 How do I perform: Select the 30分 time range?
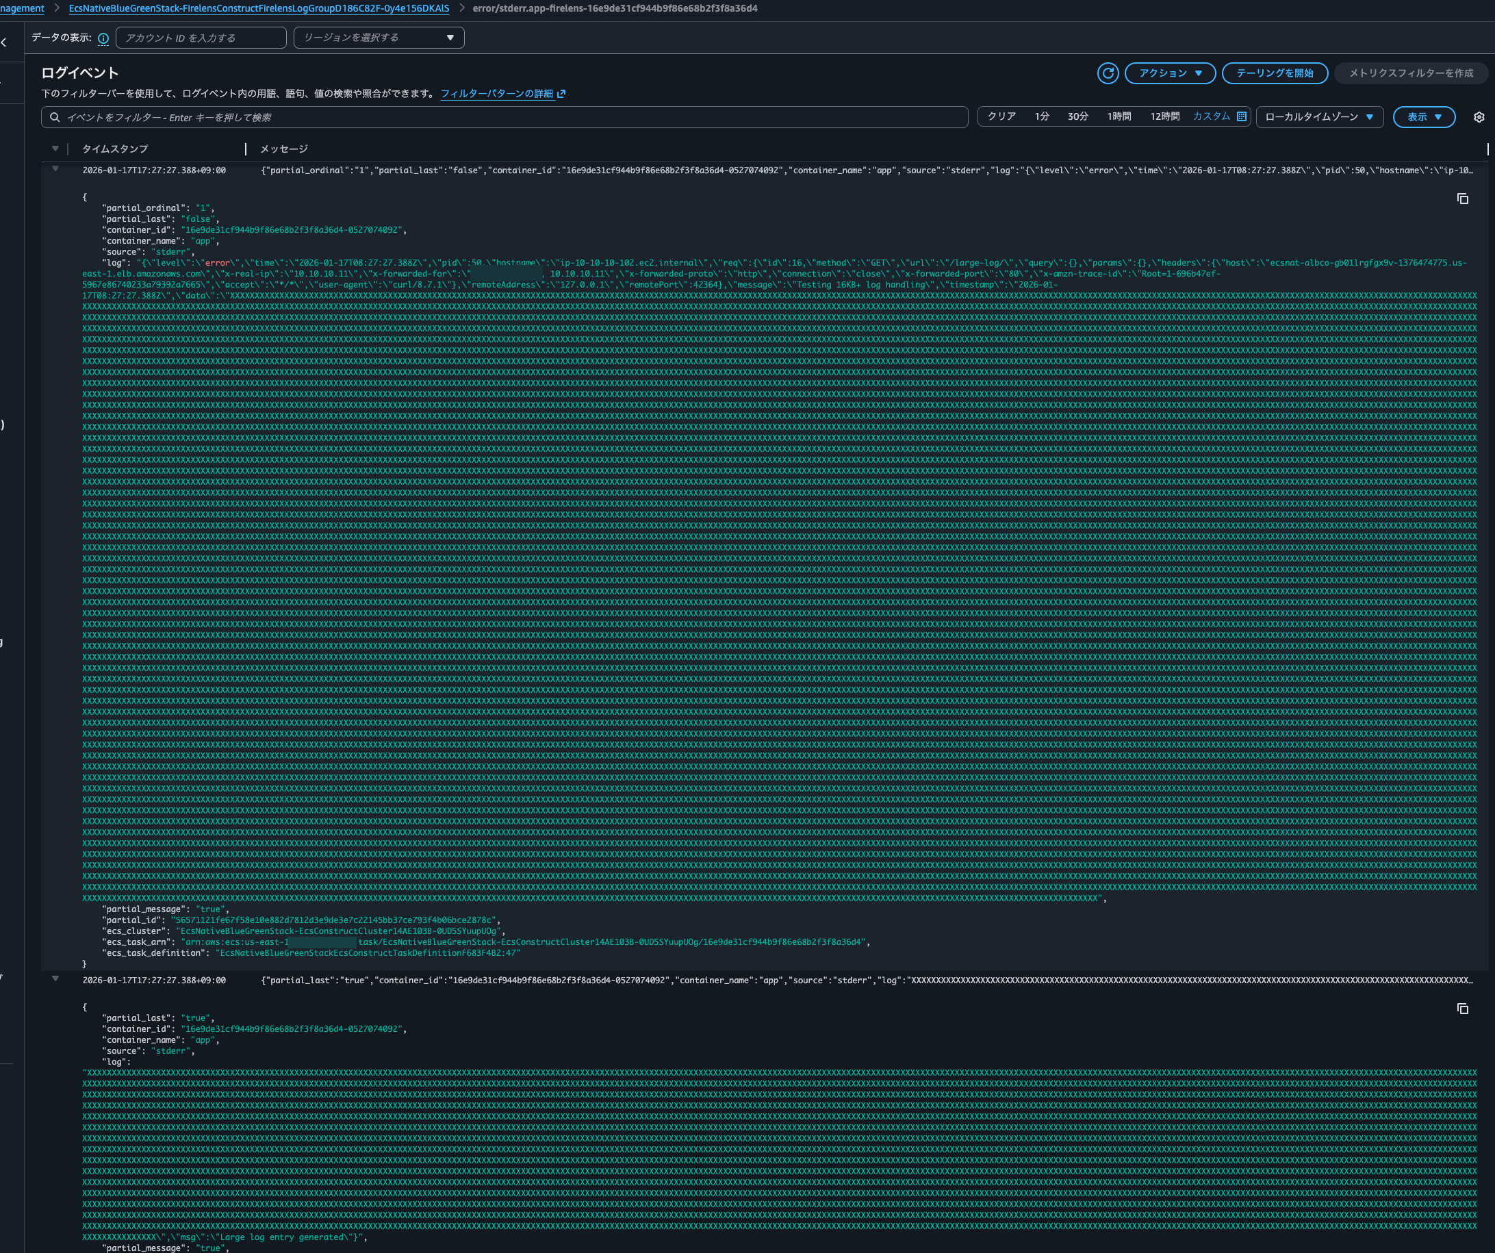[x=1077, y=117]
